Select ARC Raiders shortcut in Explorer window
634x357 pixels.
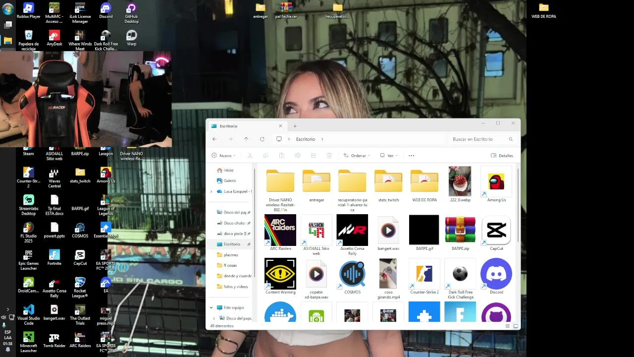(280, 233)
